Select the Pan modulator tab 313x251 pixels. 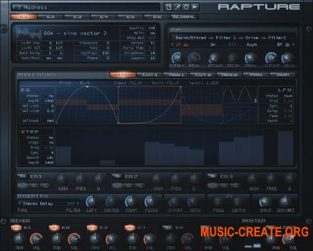click(x=256, y=75)
